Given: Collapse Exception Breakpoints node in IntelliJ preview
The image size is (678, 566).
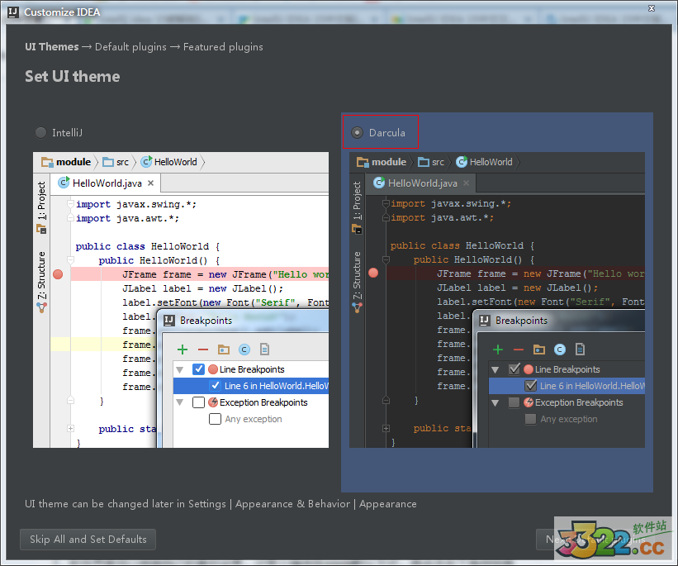Looking at the screenshot, I should click(180, 403).
